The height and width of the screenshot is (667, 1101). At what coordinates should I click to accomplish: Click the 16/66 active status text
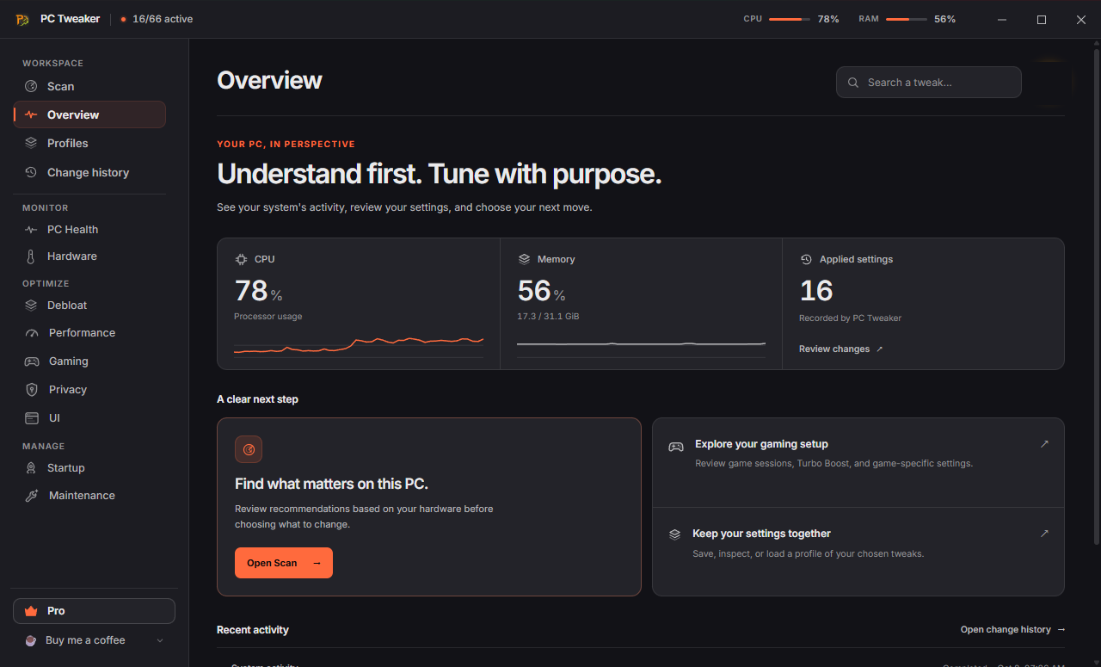click(x=163, y=19)
